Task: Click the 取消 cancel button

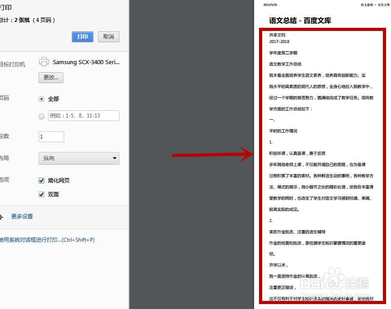Action: coord(109,37)
